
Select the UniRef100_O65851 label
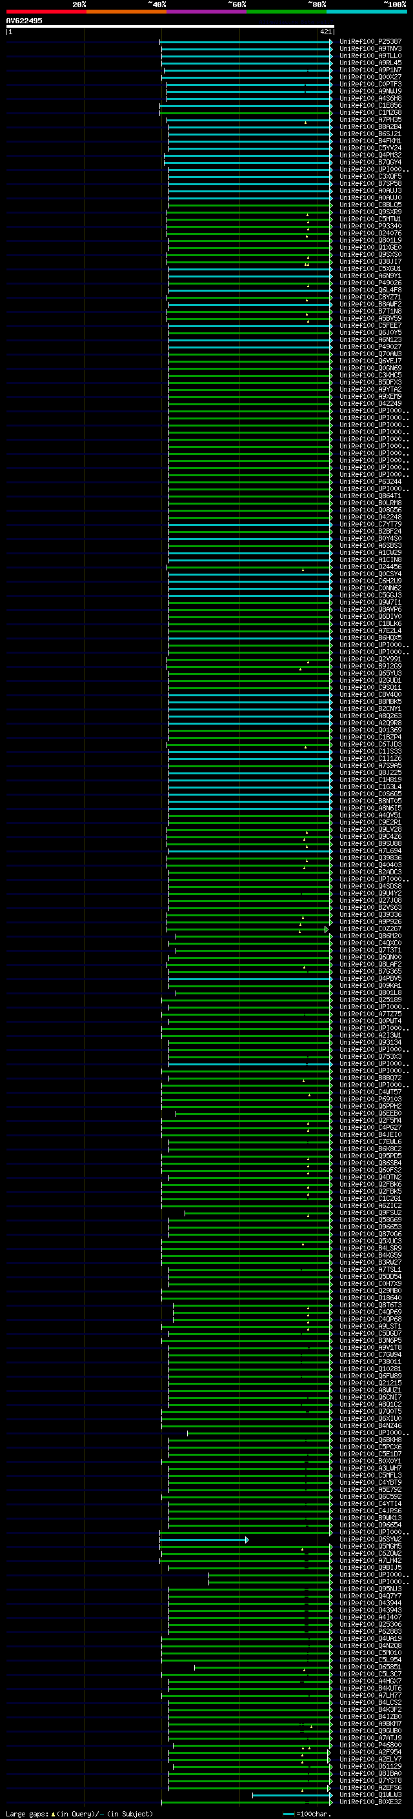pyautogui.click(x=370, y=1667)
